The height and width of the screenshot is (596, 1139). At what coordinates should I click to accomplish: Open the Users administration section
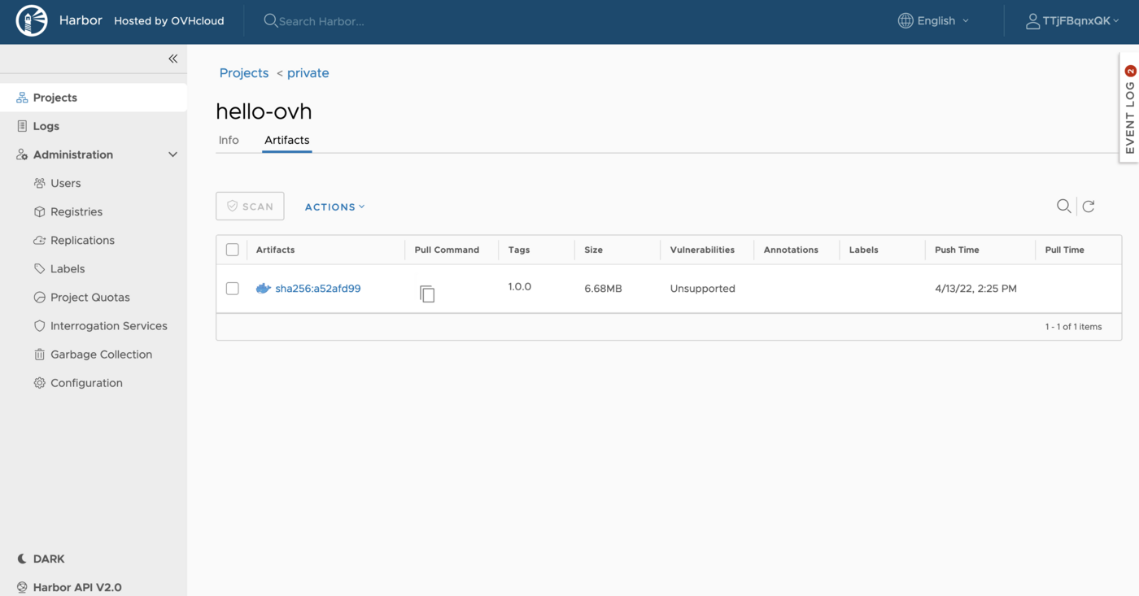click(66, 183)
